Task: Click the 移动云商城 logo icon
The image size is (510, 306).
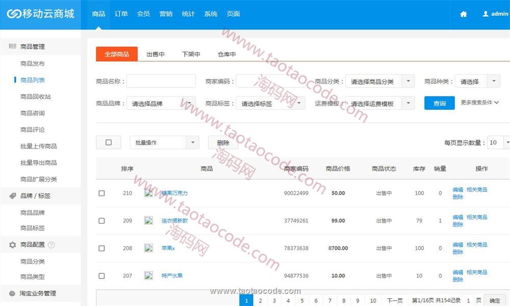Action: point(14,14)
